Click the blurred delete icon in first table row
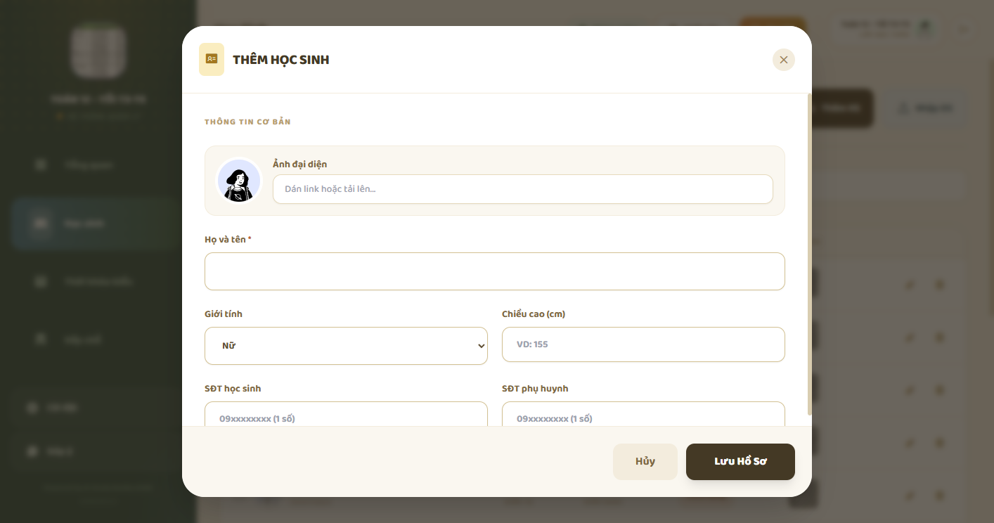Screen dimensions: 994x523 pyautogui.click(x=940, y=285)
